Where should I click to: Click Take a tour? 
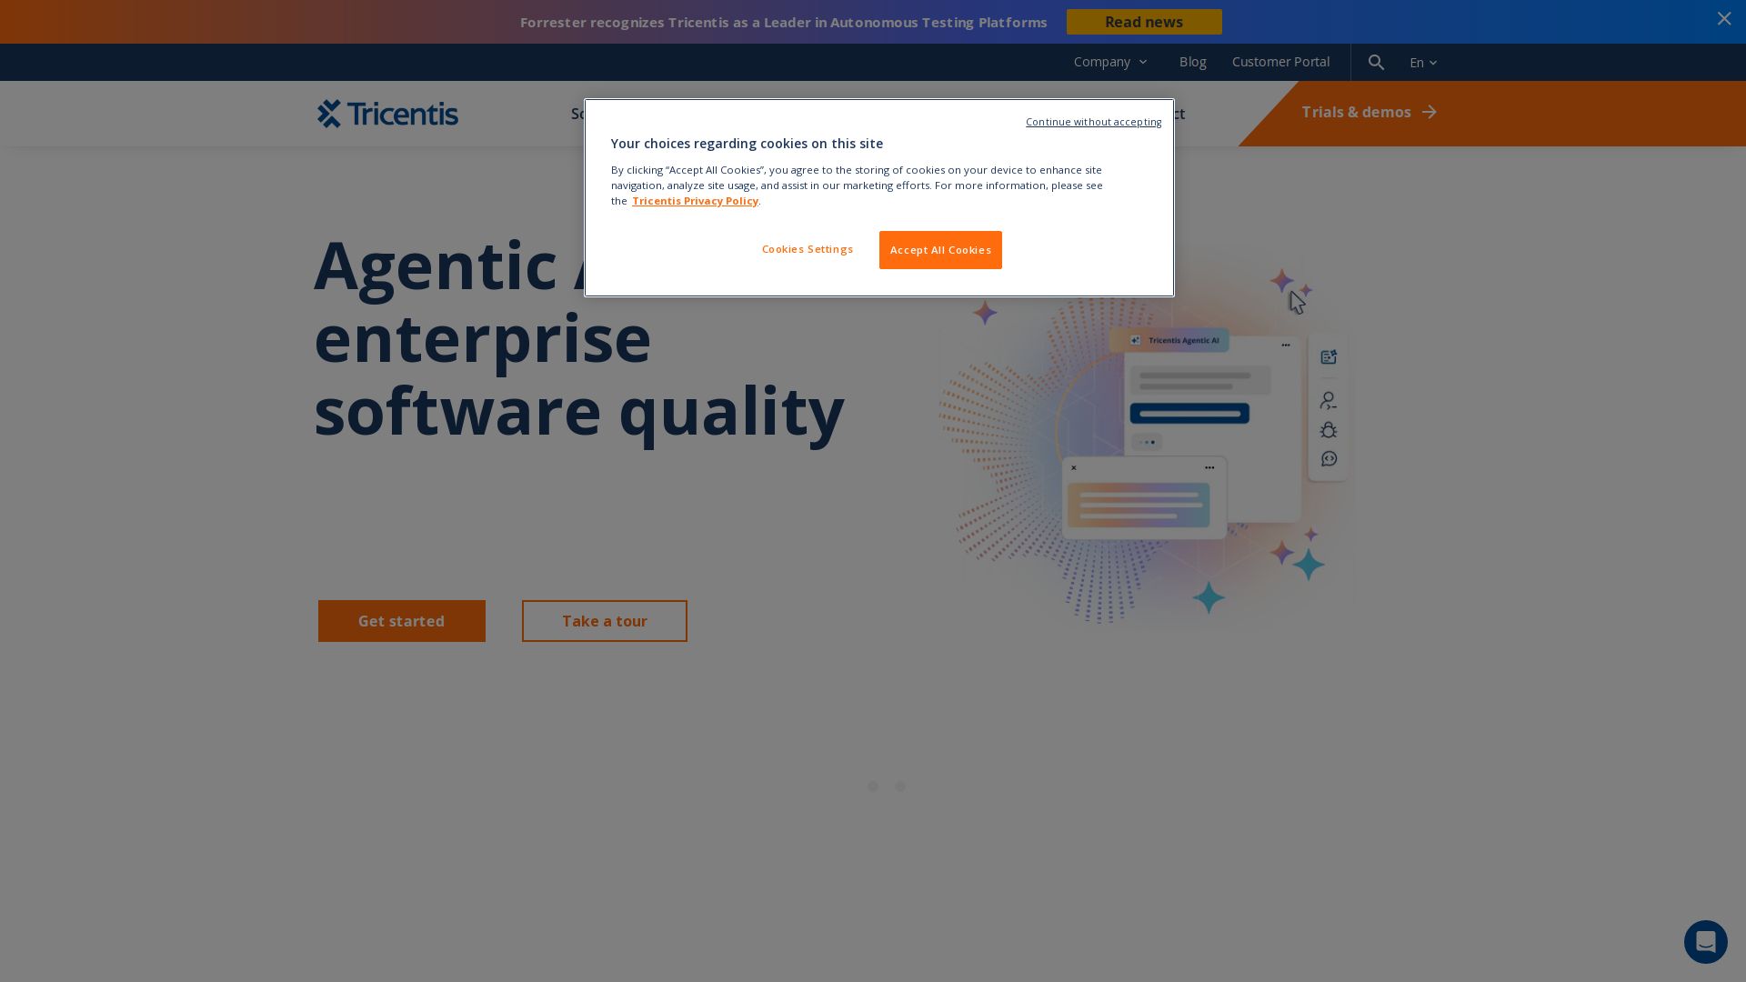[604, 621]
